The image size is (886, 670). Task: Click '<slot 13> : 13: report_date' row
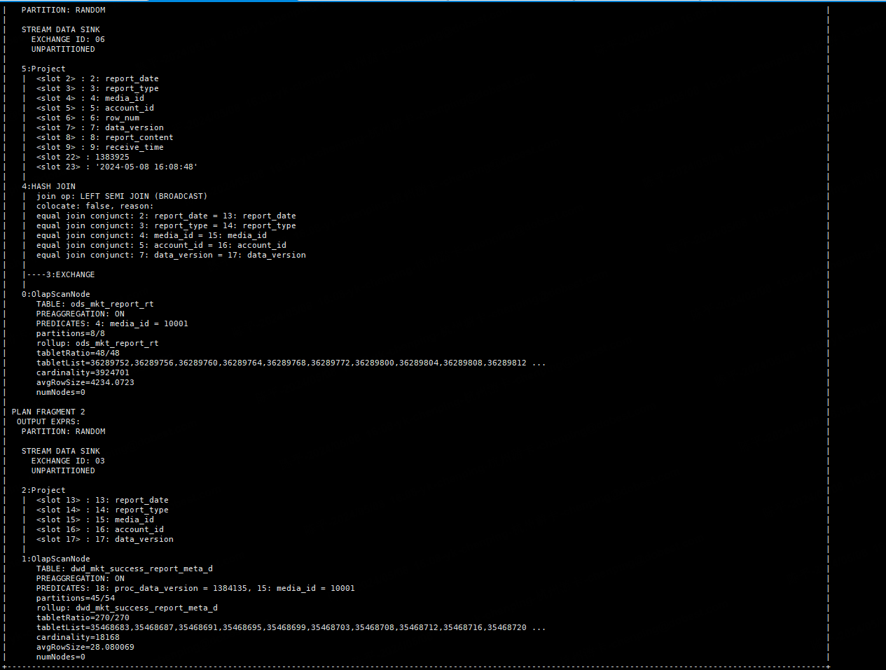tap(102, 500)
